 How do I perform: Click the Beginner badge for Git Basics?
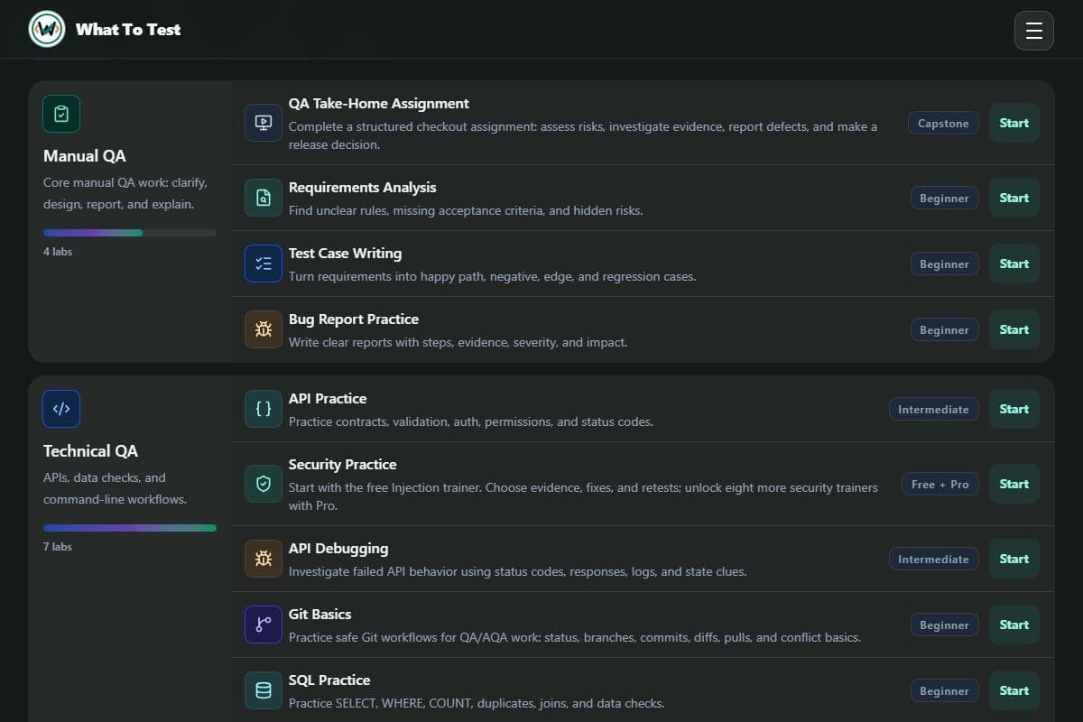click(x=944, y=625)
